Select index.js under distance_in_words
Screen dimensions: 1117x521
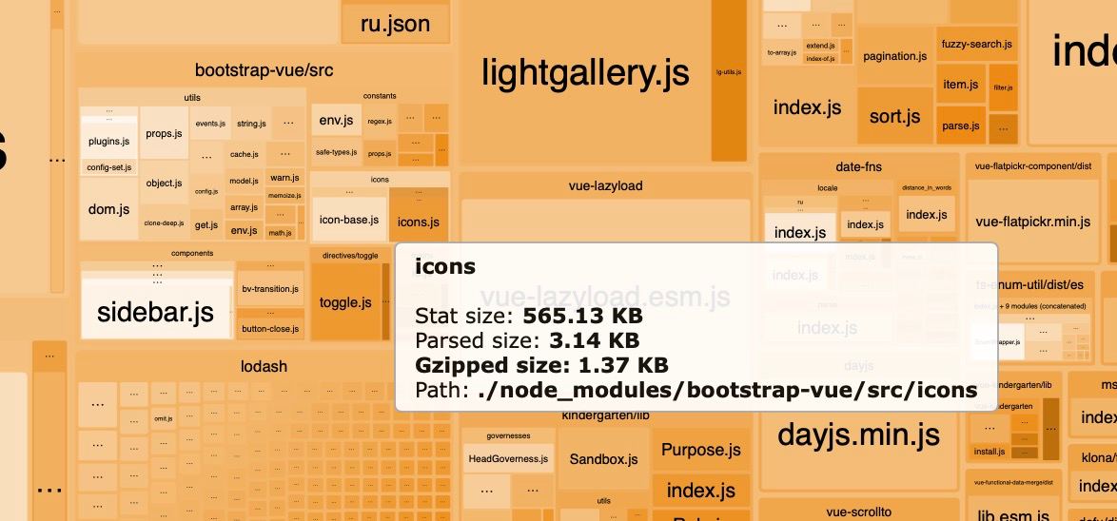pos(926,214)
